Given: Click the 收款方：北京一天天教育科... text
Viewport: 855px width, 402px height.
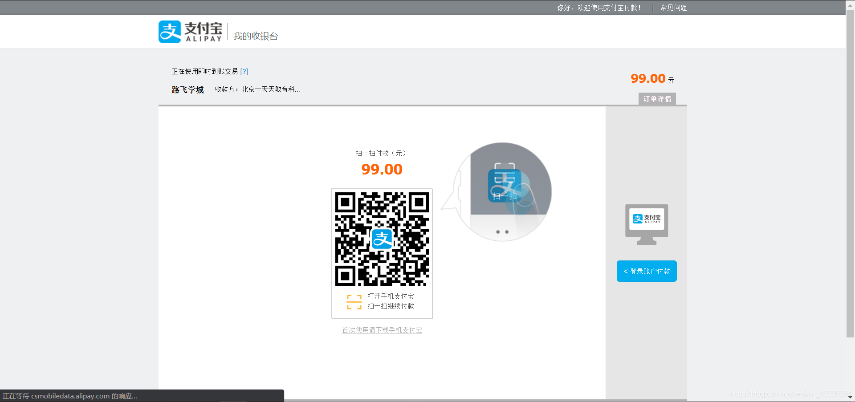Looking at the screenshot, I should (257, 89).
